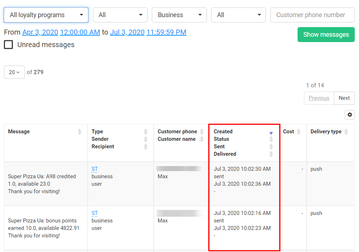Sort by Customer phone column arrows
359x252 pixels.
(201, 132)
